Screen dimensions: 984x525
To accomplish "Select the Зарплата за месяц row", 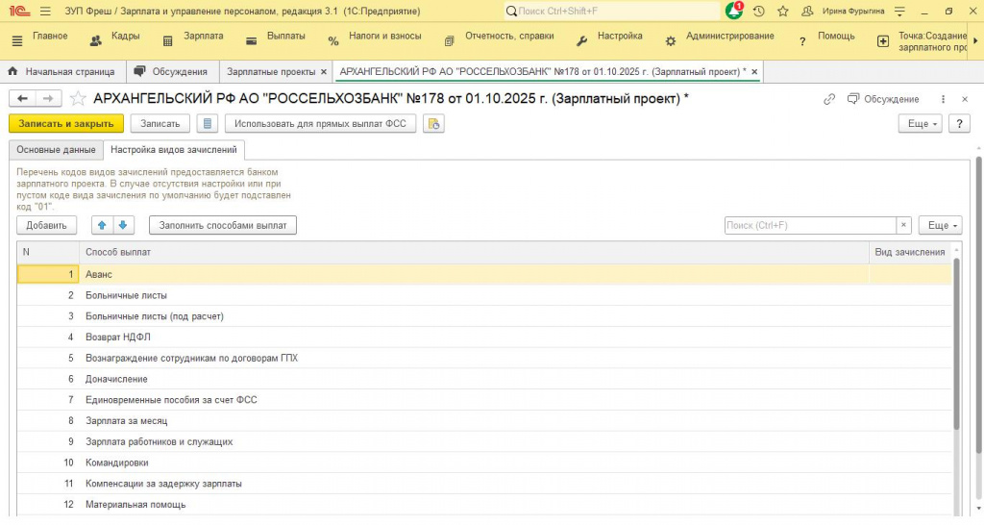I will (x=484, y=421).
